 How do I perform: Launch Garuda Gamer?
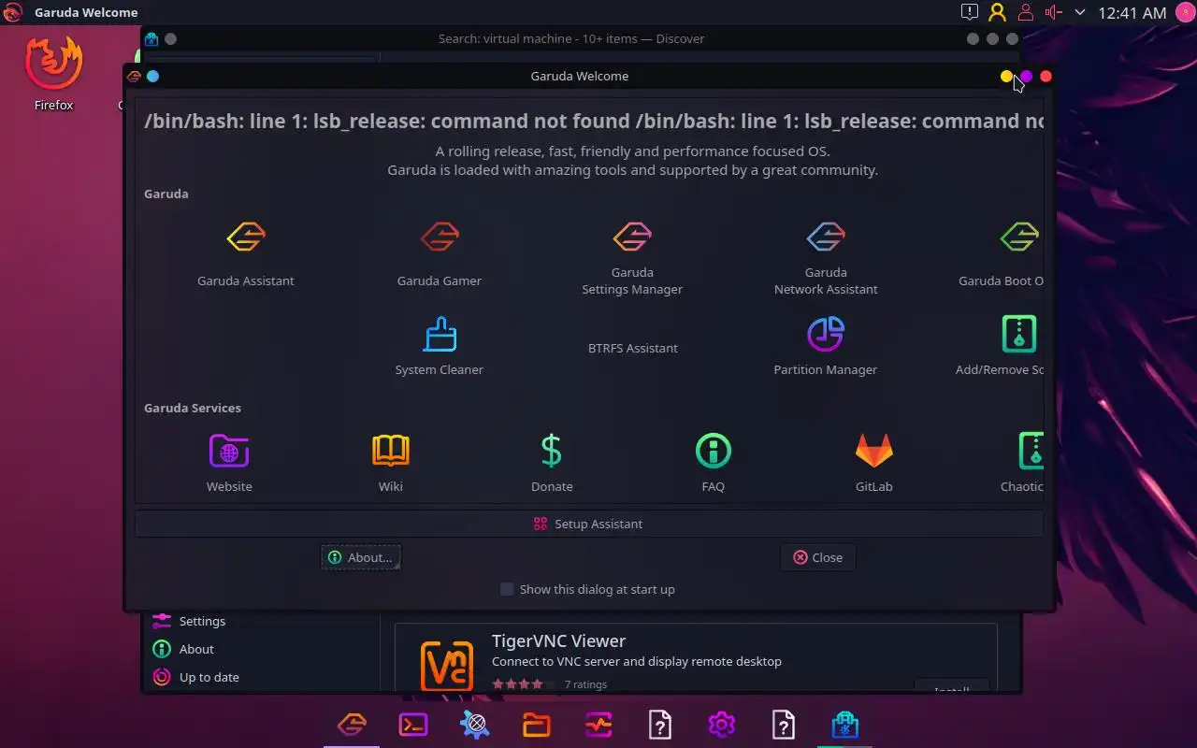439,253
